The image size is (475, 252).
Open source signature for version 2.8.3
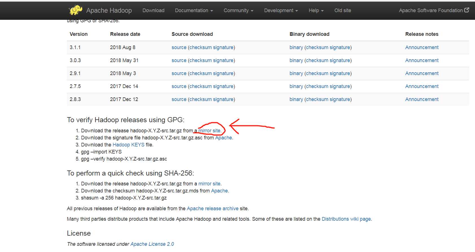click(x=223, y=99)
